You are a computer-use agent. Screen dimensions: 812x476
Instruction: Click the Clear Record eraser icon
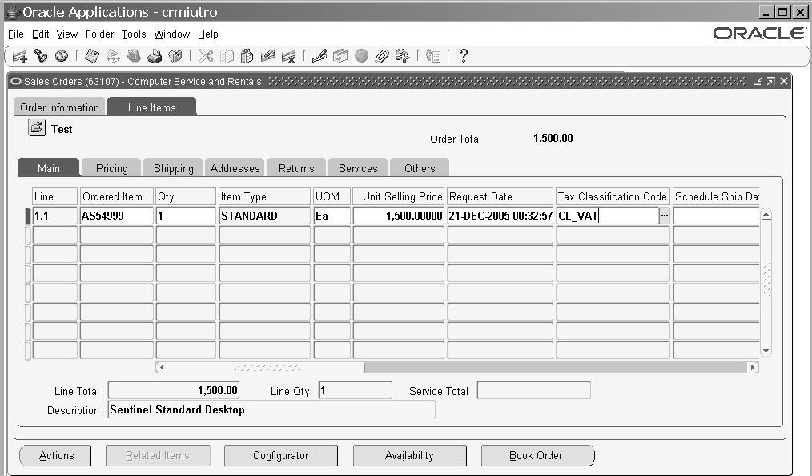point(267,56)
